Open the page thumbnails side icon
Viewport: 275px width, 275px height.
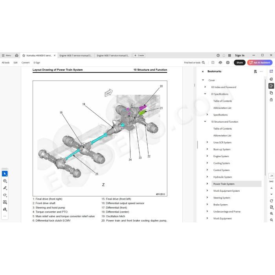point(271,93)
